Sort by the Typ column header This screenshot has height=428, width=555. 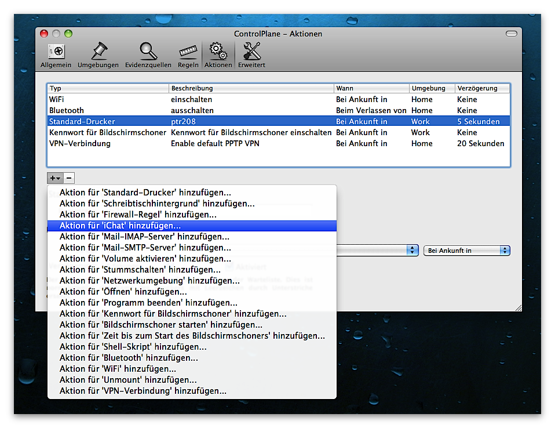click(108, 88)
